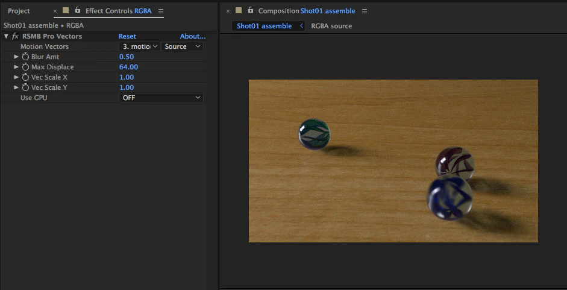
Task: Expand the Vec Scale Y property
Action: [x=16, y=87]
